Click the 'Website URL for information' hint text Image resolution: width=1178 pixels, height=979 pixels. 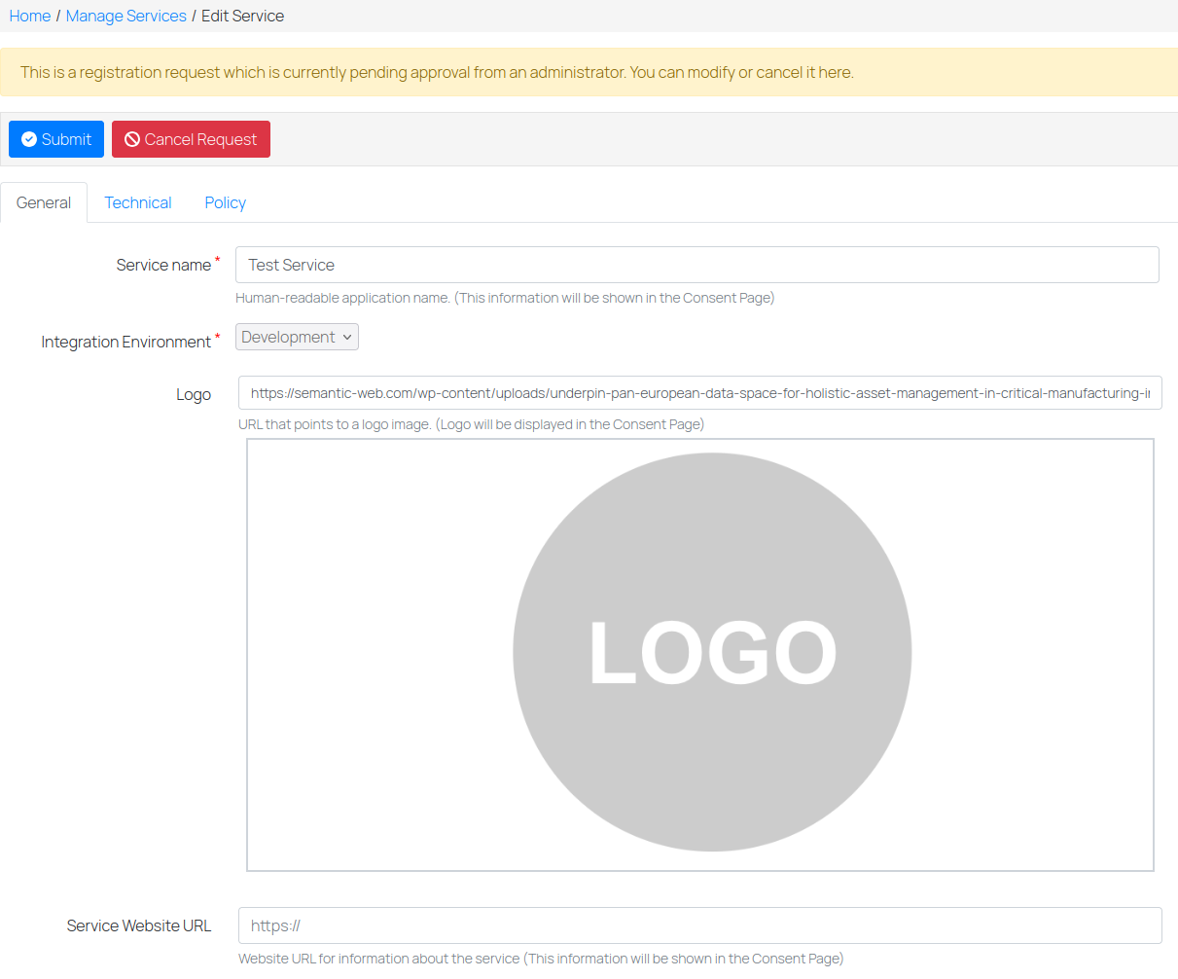[x=541, y=959]
